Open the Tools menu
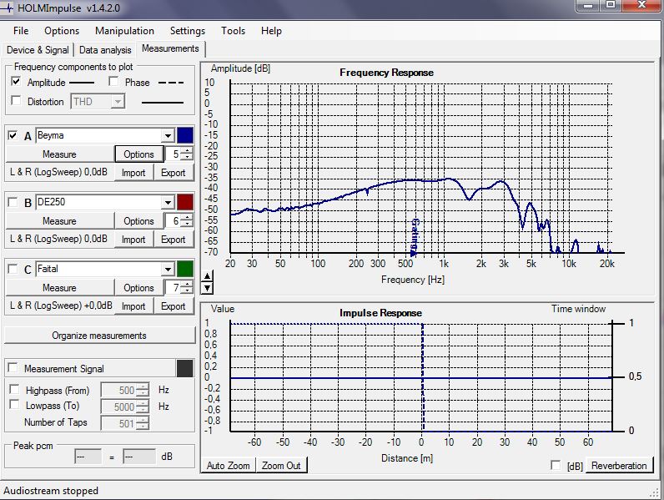 tap(233, 31)
